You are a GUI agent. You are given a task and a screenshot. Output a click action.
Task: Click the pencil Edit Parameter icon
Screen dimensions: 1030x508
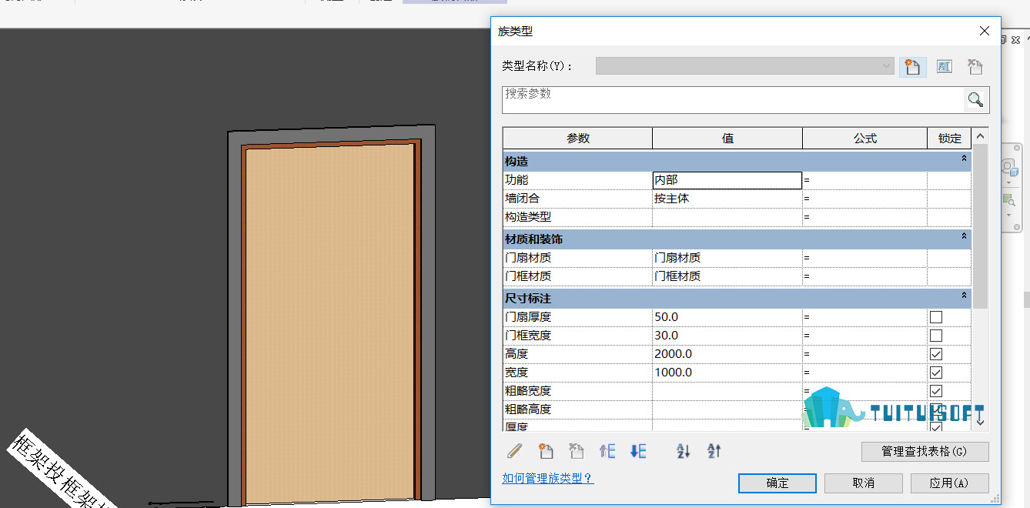pos(515,451)
